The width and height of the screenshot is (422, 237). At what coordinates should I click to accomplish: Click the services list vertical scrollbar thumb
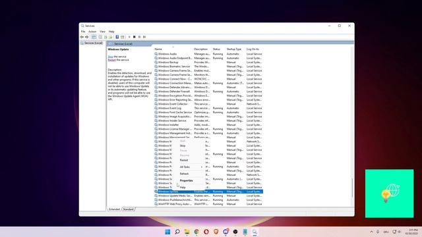click(352, 188)
